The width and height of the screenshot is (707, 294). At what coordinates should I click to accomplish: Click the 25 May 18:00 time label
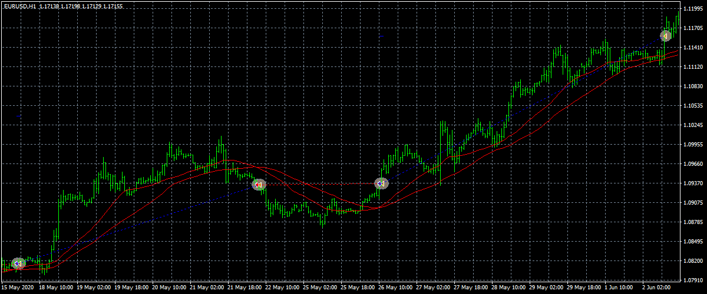point(358,288)
